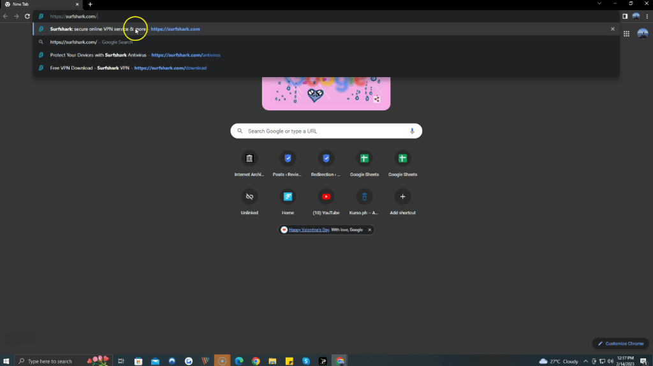Open the Mail app on the taskbar

(x=155, y=361)
